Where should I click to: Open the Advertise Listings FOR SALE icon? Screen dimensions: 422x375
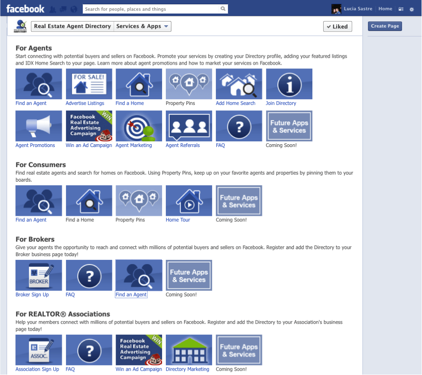pos(89,84)
